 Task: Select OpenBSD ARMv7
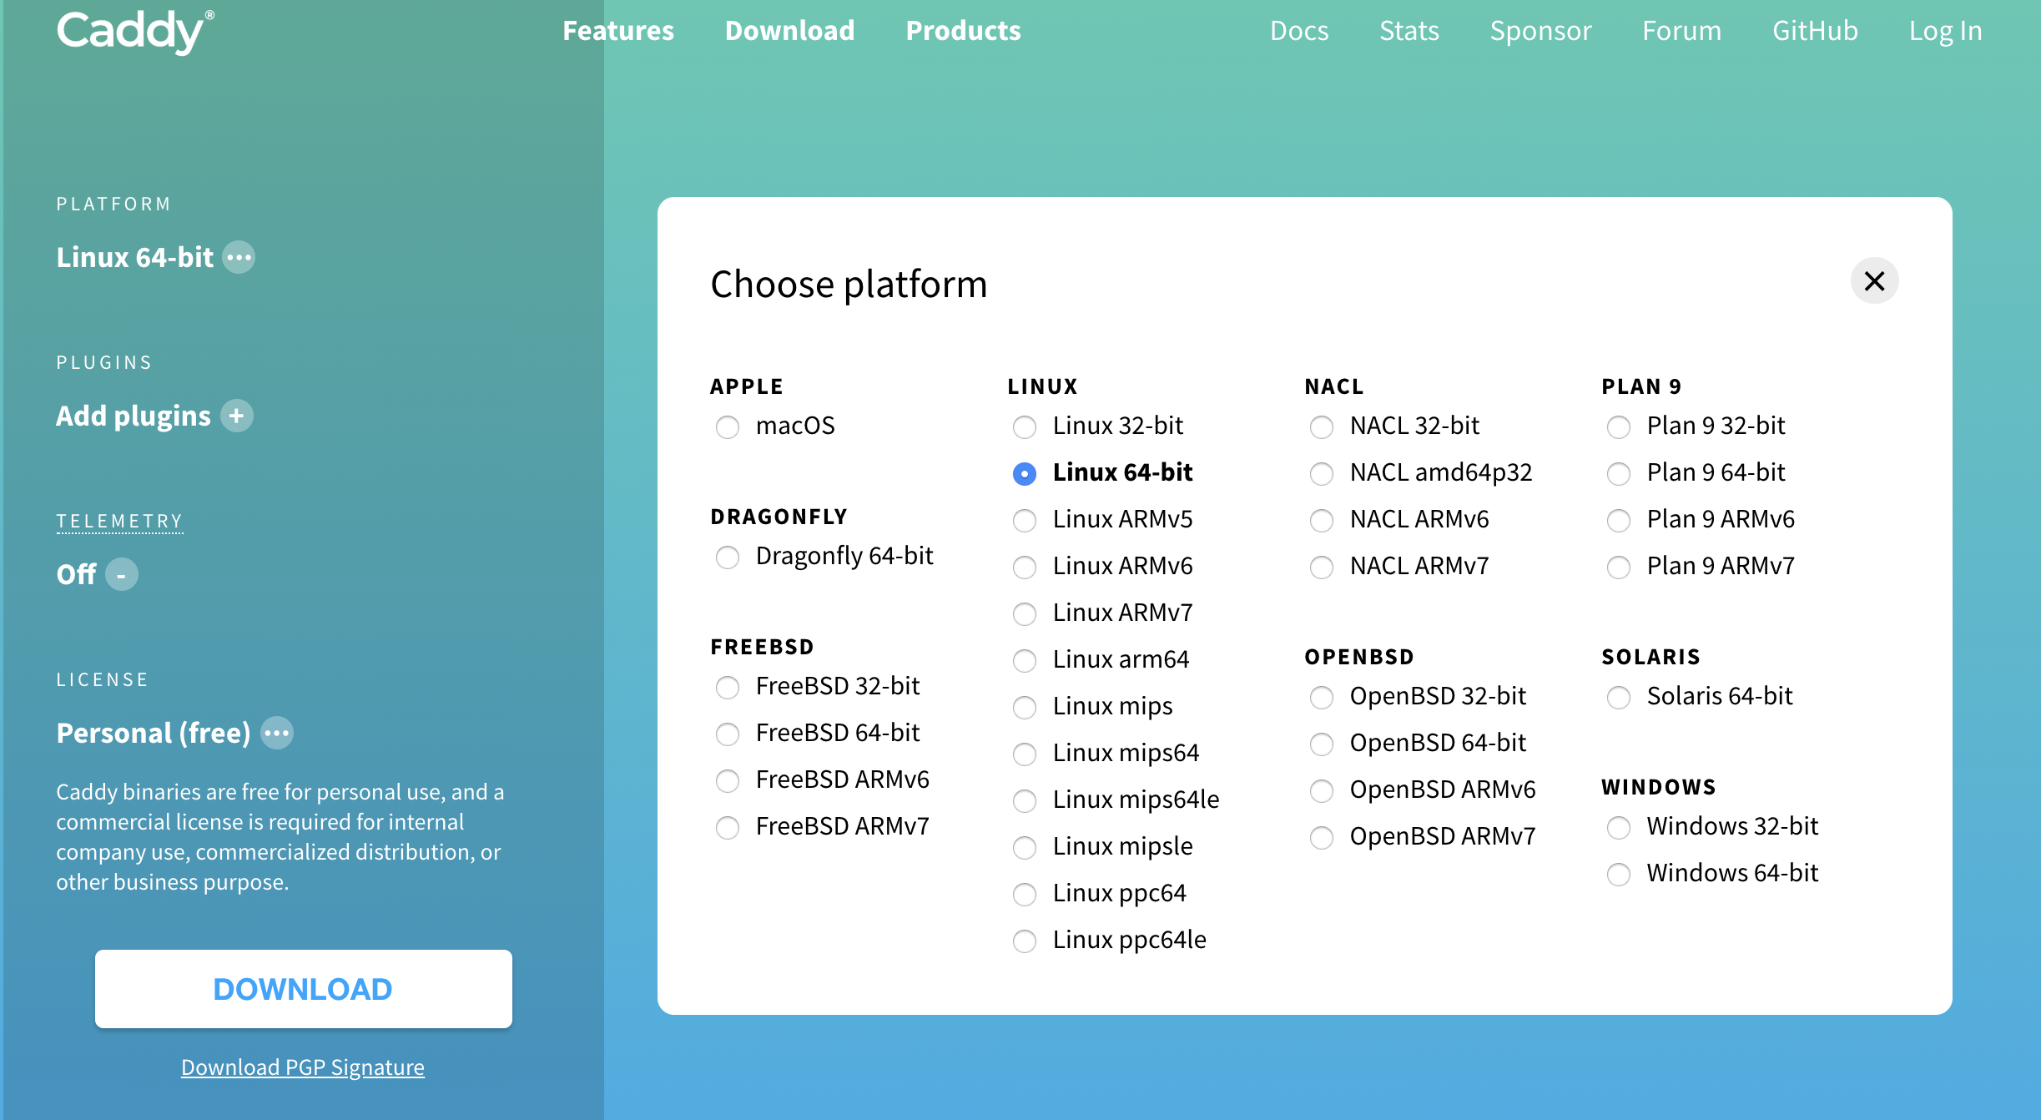click(1322, 837)
